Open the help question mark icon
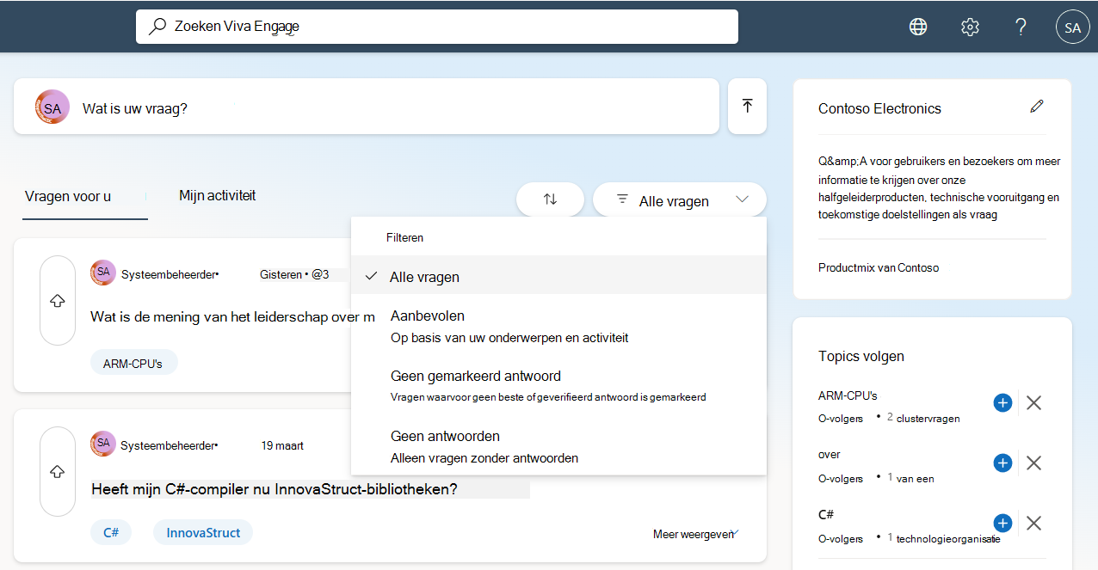The image size is (1098, 570). click(x=1021, y=27)
